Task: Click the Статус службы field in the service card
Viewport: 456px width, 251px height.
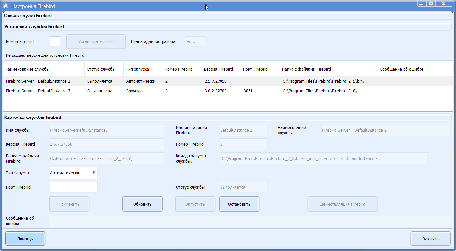Action: [244, 187]
